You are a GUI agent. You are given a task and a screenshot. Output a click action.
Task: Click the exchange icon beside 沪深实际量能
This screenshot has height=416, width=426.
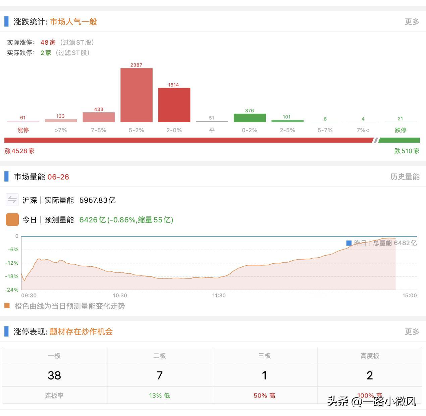coord(12,200)
